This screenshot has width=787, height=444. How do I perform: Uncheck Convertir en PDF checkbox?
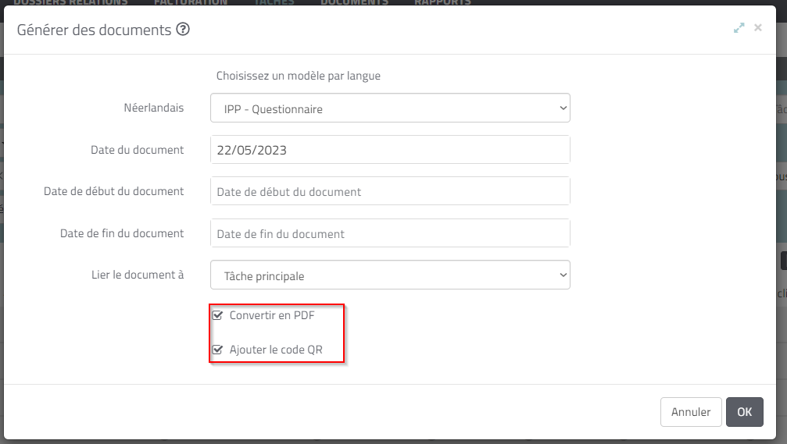click(217, 315)
